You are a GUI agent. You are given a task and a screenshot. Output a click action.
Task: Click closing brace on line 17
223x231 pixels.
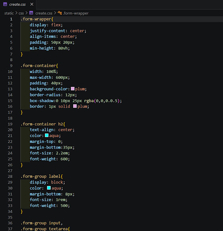[x=22, y=113]
